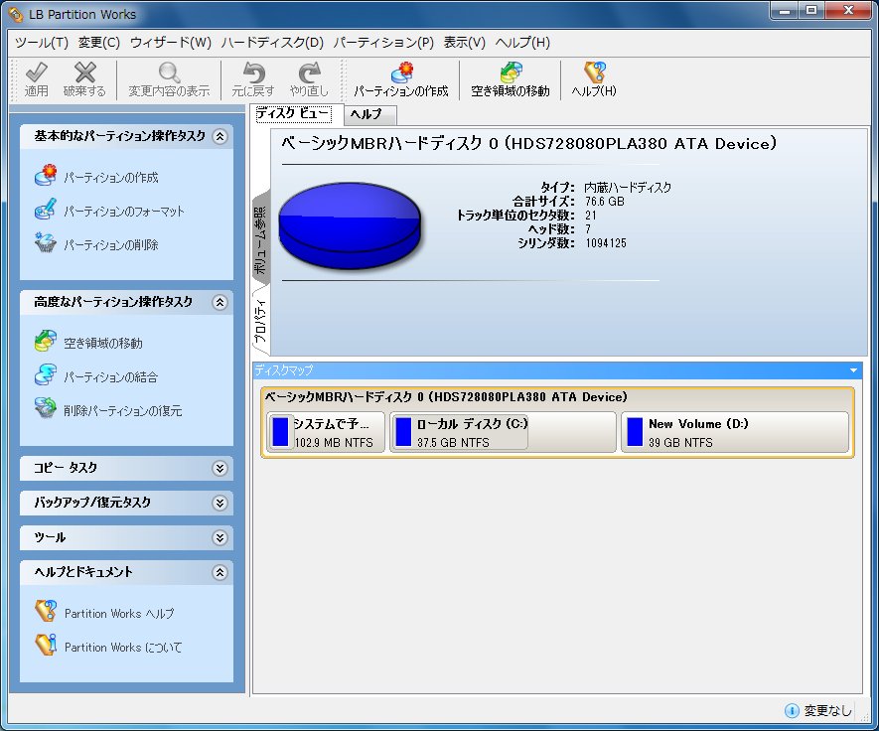This screenshot has height=731, width=879.
Task: Expand the バックアップ/復元タスク section
Action: click(x=220, y=503)
